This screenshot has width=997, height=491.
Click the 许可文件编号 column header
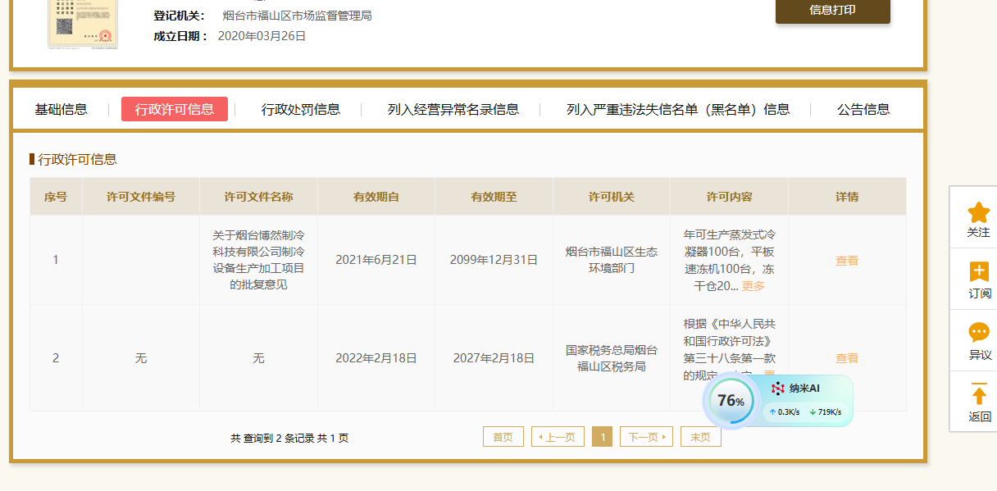click(141, 197)
